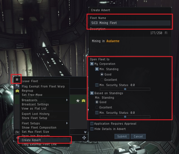Image resolution: width=179 pixels, height=154 pixels.
Task: Select Excellent under My Corporation standing
Action: click(x=102, y=80)
